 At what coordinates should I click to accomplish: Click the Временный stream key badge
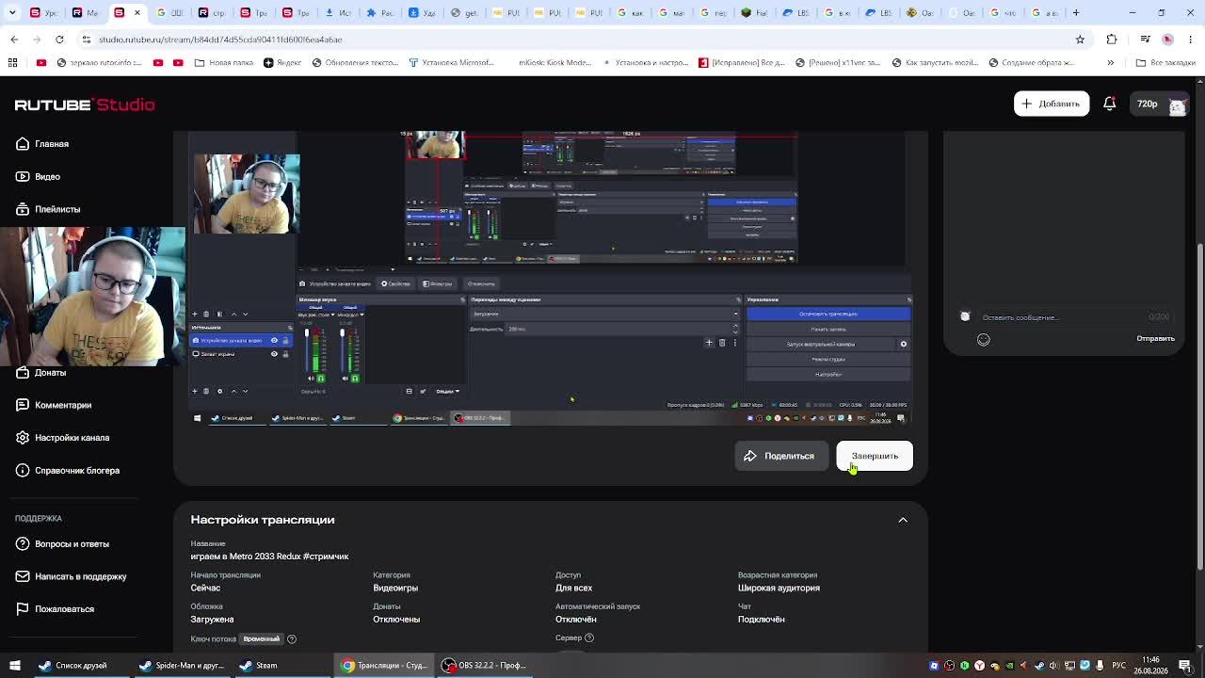[x=262, y=639]
